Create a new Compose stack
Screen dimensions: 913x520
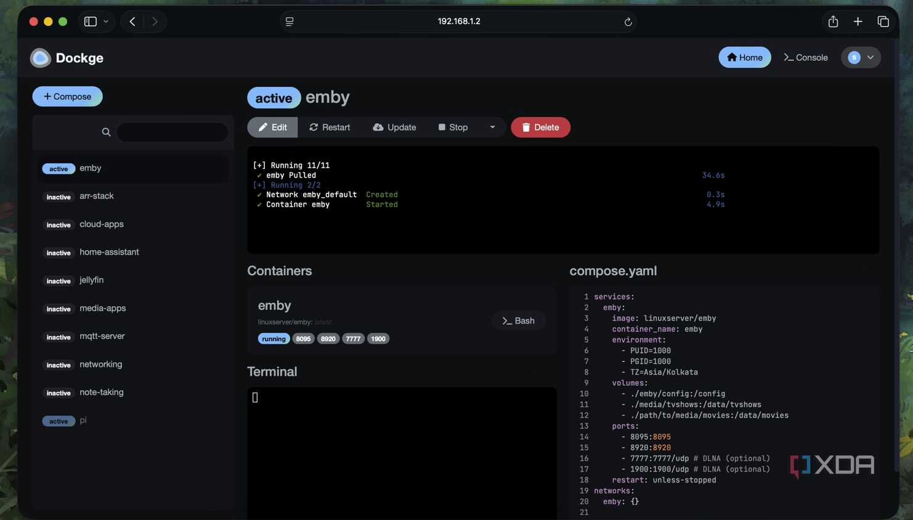[x=67, y=96]
